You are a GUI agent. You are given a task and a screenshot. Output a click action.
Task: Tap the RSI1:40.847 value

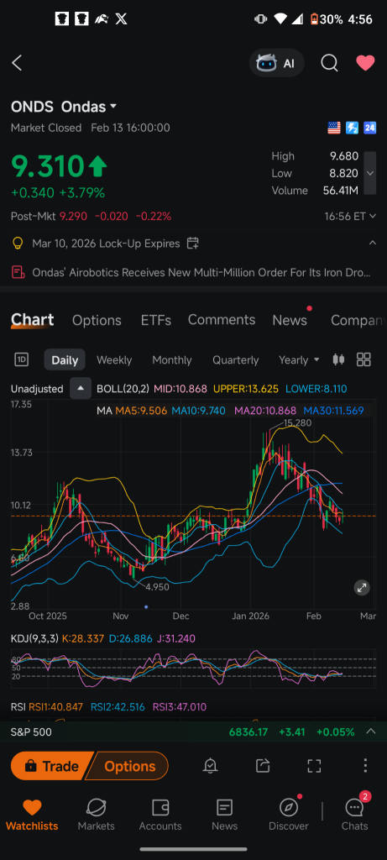point(55,707)
